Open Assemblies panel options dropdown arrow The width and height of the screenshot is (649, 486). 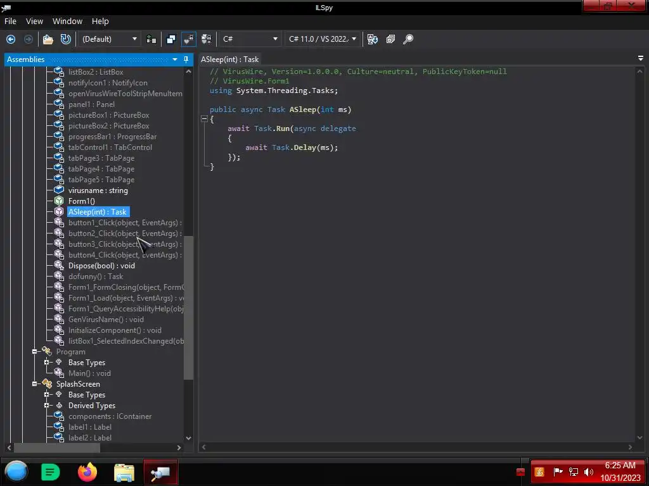click(x=175, y=59)
